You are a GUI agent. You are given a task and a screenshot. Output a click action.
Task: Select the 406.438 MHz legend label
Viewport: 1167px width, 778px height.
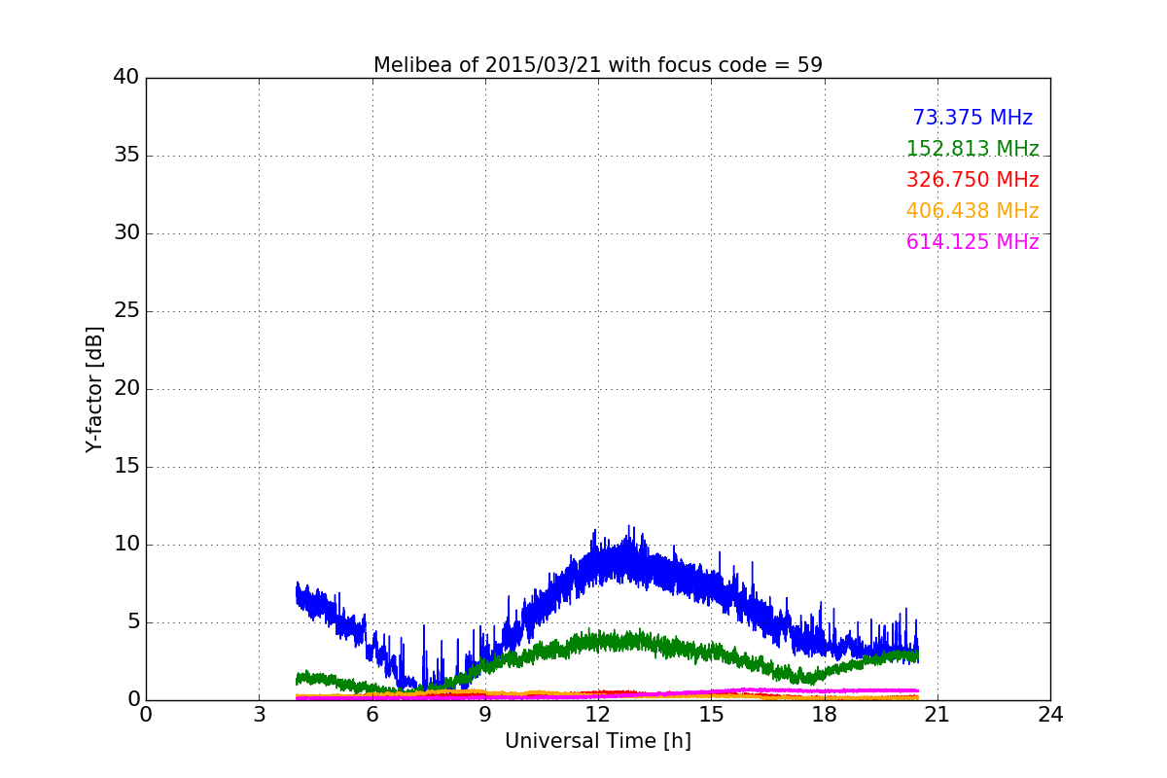click(x=972, y=211)
